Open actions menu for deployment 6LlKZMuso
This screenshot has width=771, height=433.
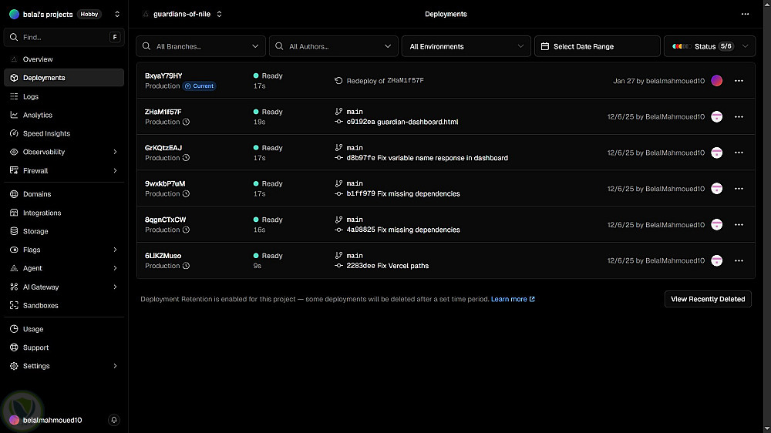click(739, 260)
